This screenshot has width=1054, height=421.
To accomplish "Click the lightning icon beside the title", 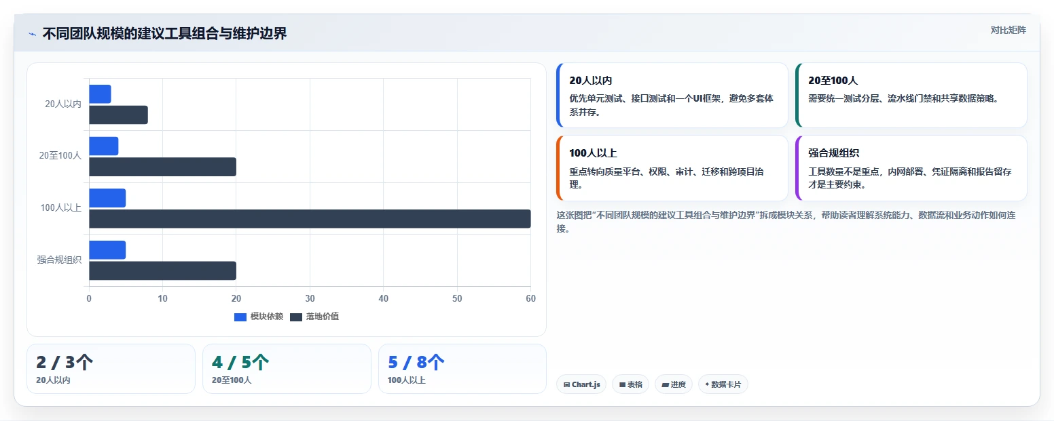I will click(x=32, y=34).
